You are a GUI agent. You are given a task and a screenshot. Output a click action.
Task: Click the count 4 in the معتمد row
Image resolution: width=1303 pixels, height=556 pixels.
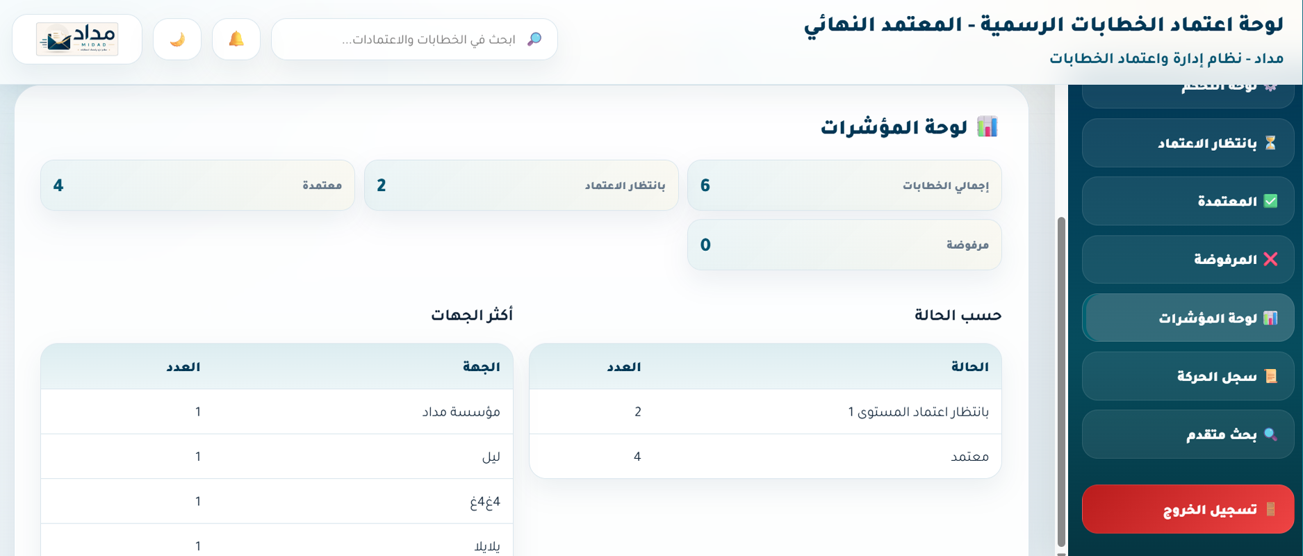(x=637, y=457)
